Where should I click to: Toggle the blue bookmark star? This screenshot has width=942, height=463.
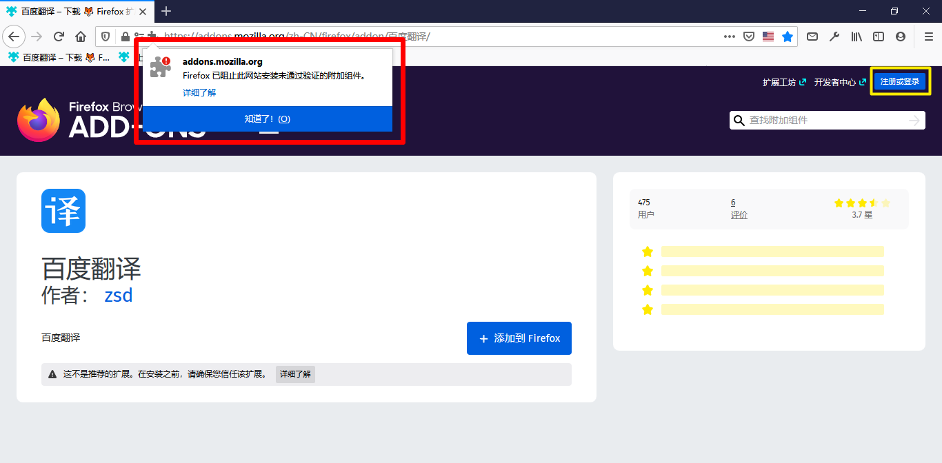click(x=788, y=37)
